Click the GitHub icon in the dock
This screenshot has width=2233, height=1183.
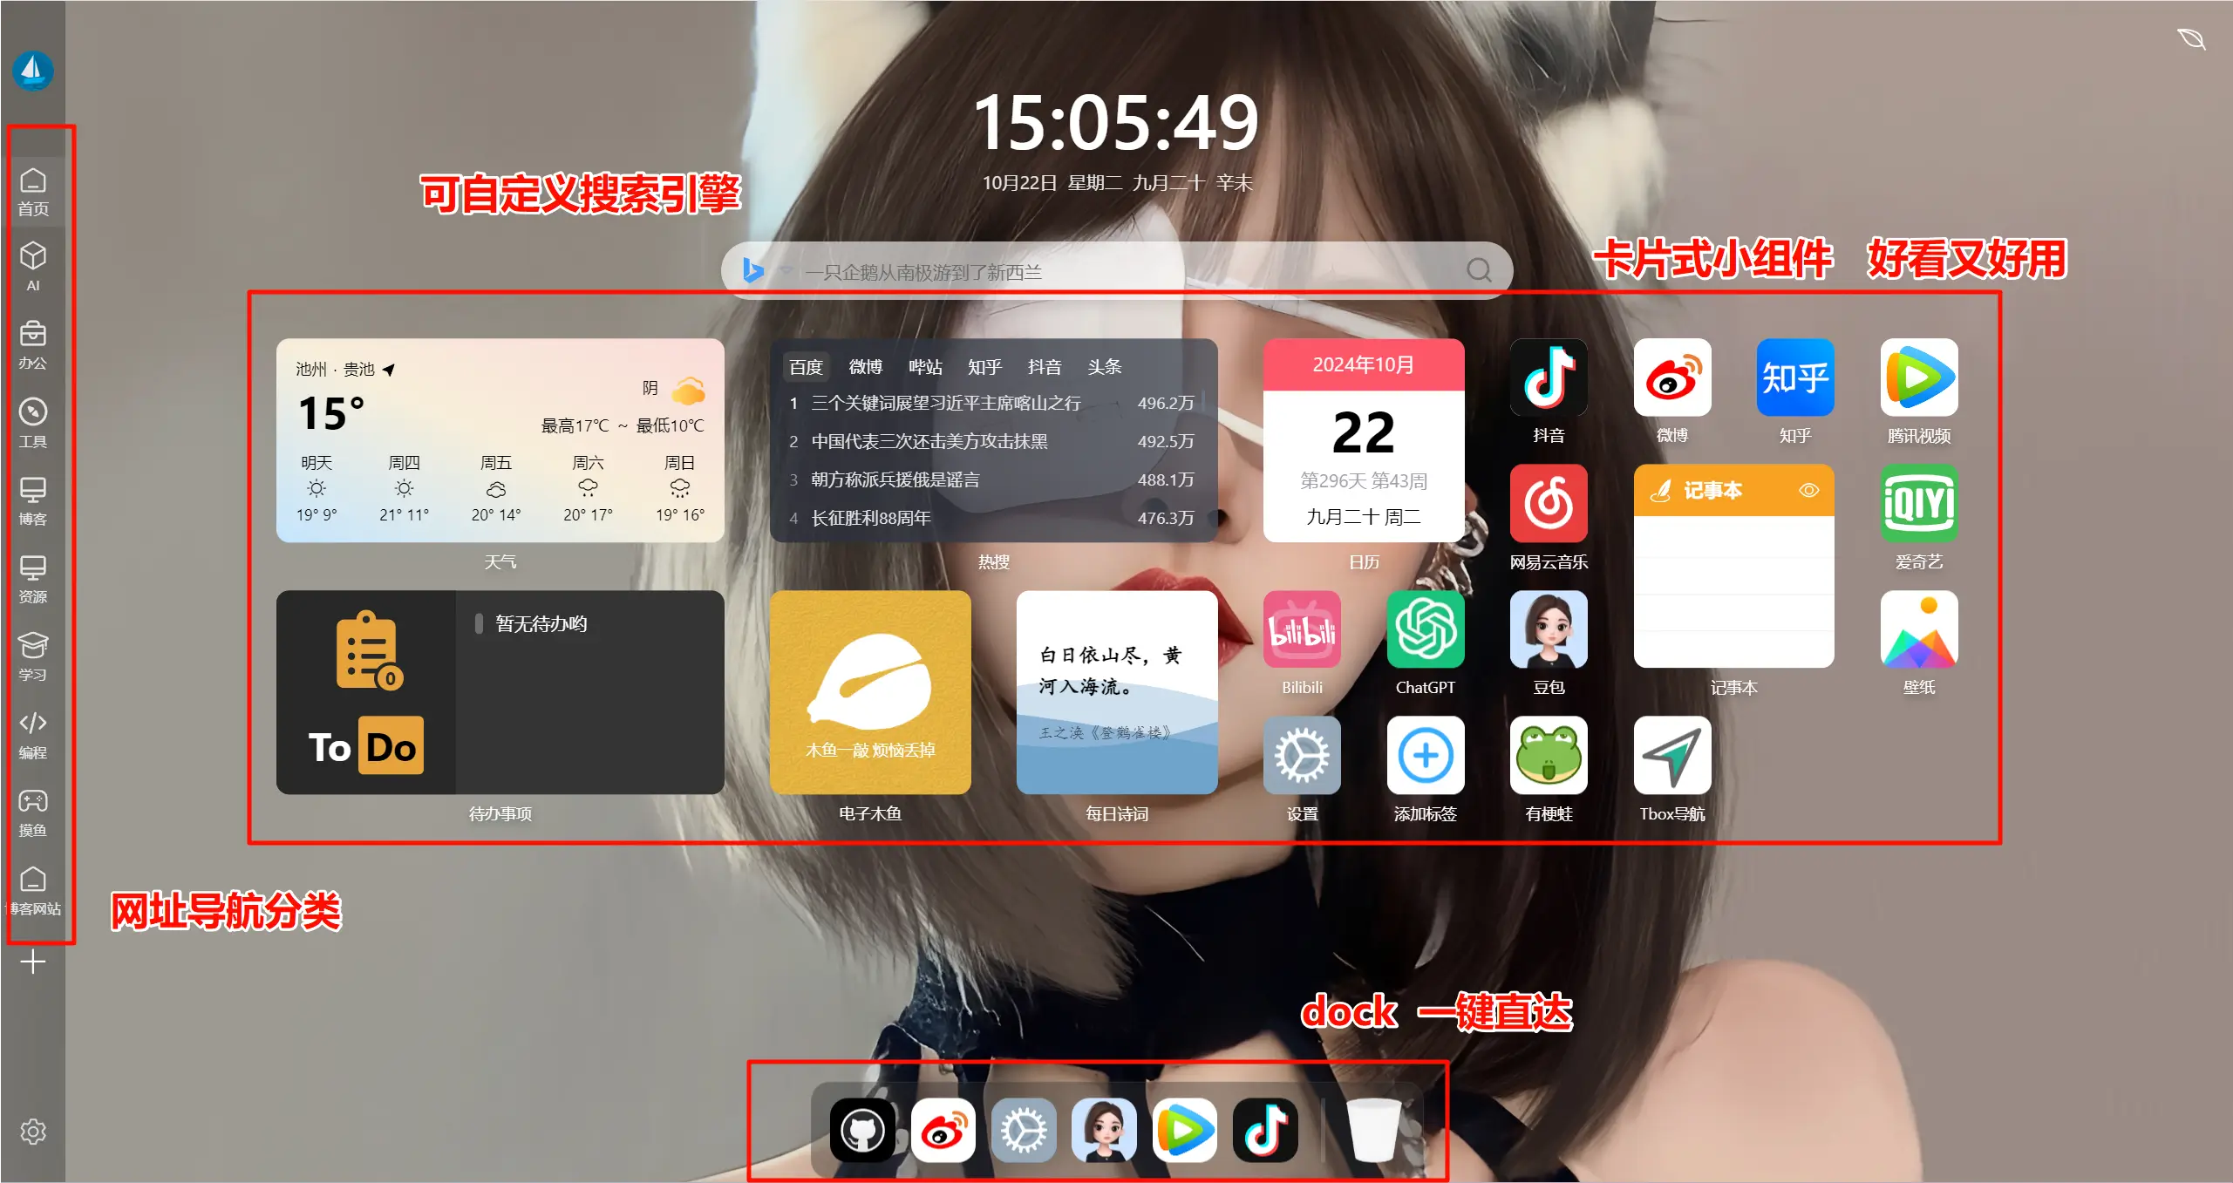pos(862,1131)
